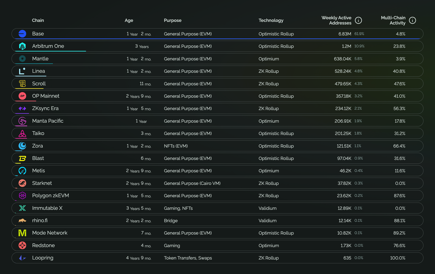Open the ZKsync Era chain name

45,108
